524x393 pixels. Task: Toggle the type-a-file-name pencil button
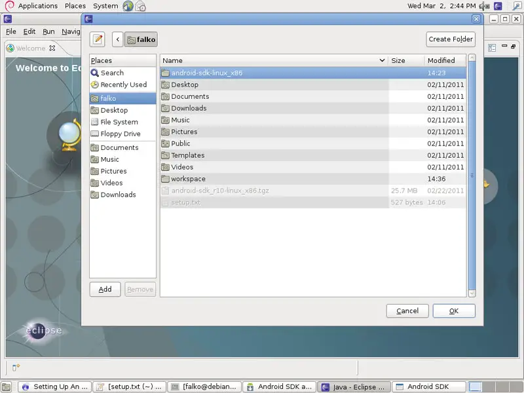pos(97,39)
